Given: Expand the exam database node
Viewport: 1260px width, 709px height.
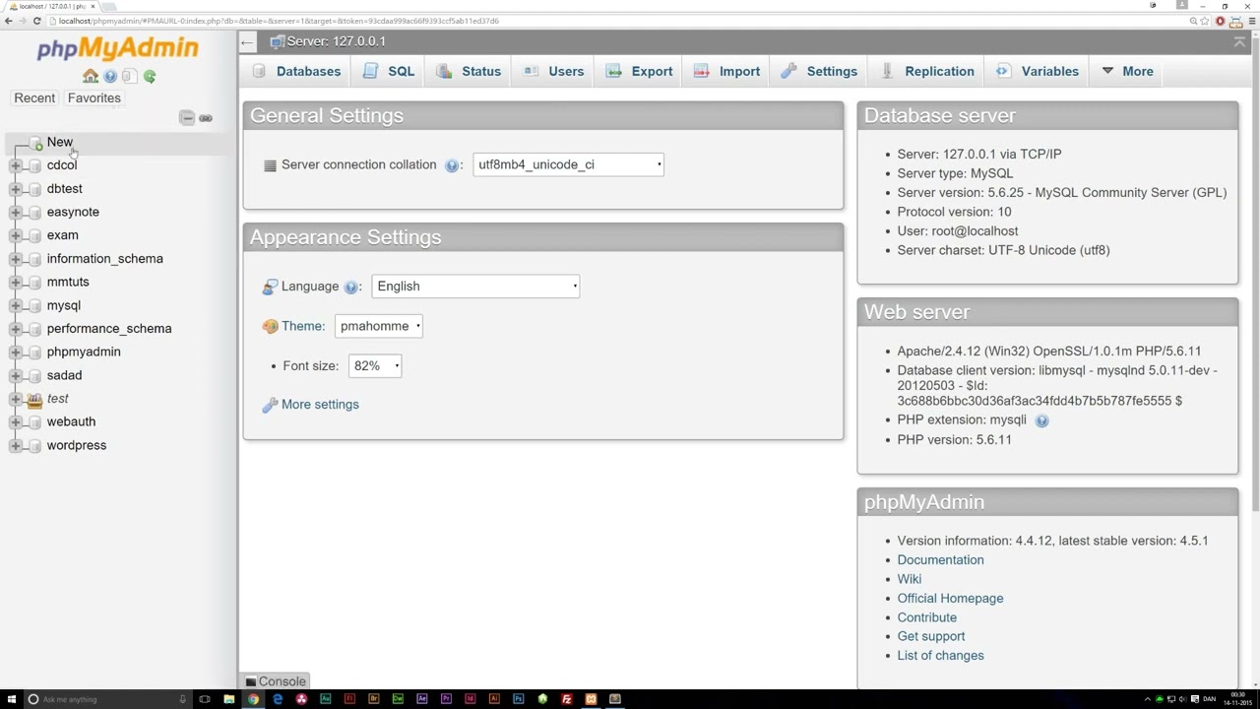Looking at the screenshot, I should [x=15, y=235].
